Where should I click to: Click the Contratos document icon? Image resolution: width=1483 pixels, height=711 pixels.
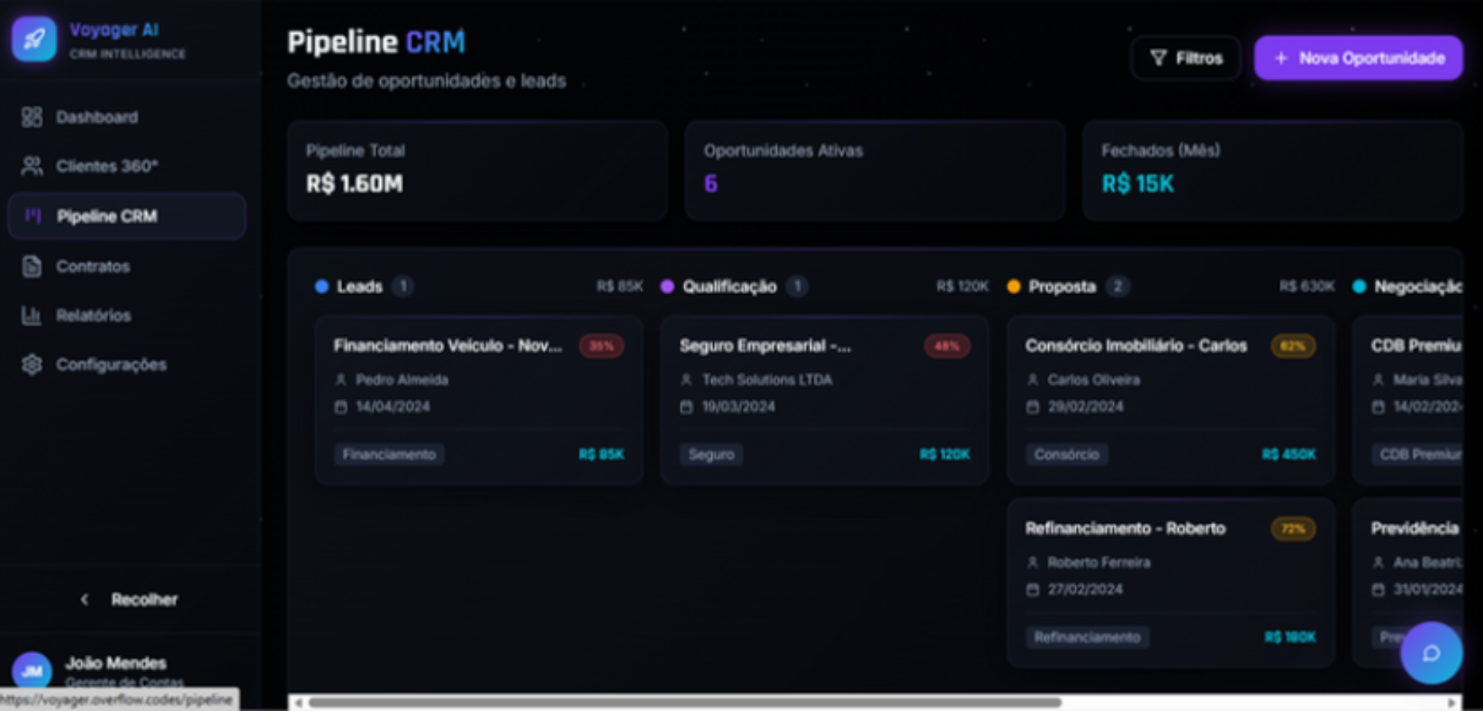click(x=32, y=266)
